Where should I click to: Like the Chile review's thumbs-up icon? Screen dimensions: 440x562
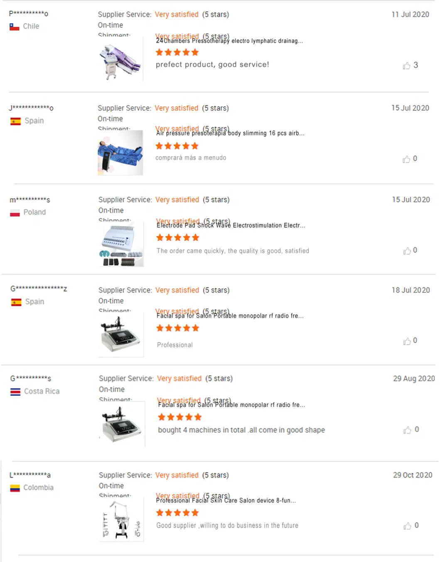point(406,66)
